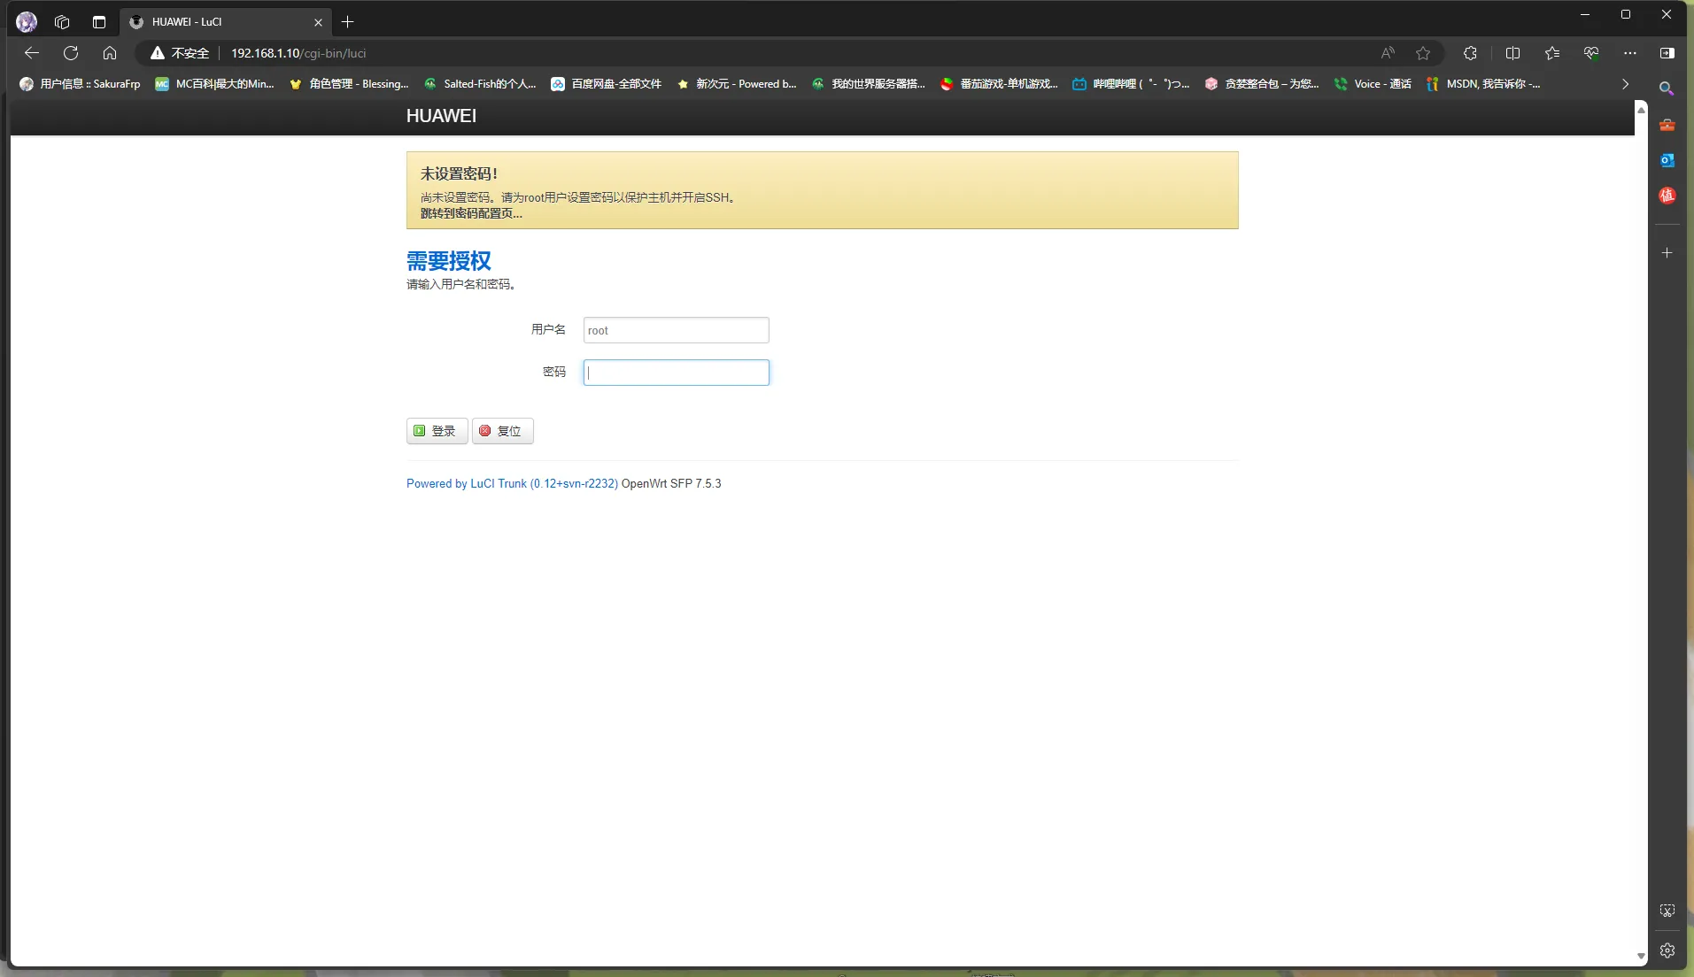Add page to favorites with star icon
Image resolution: width=1694 pixels, height=977 pixels.
tap(1423, 53)
